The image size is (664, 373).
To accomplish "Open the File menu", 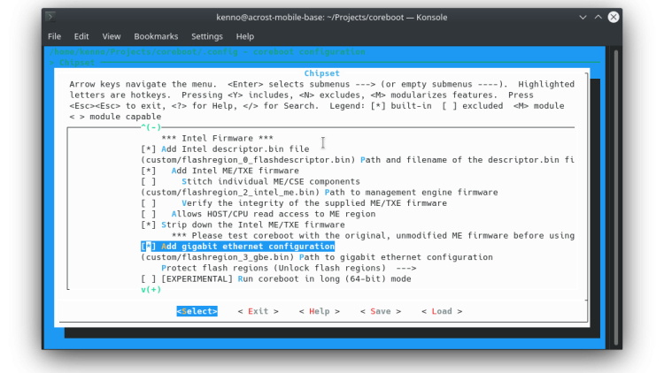I will [x=54, y=36].
